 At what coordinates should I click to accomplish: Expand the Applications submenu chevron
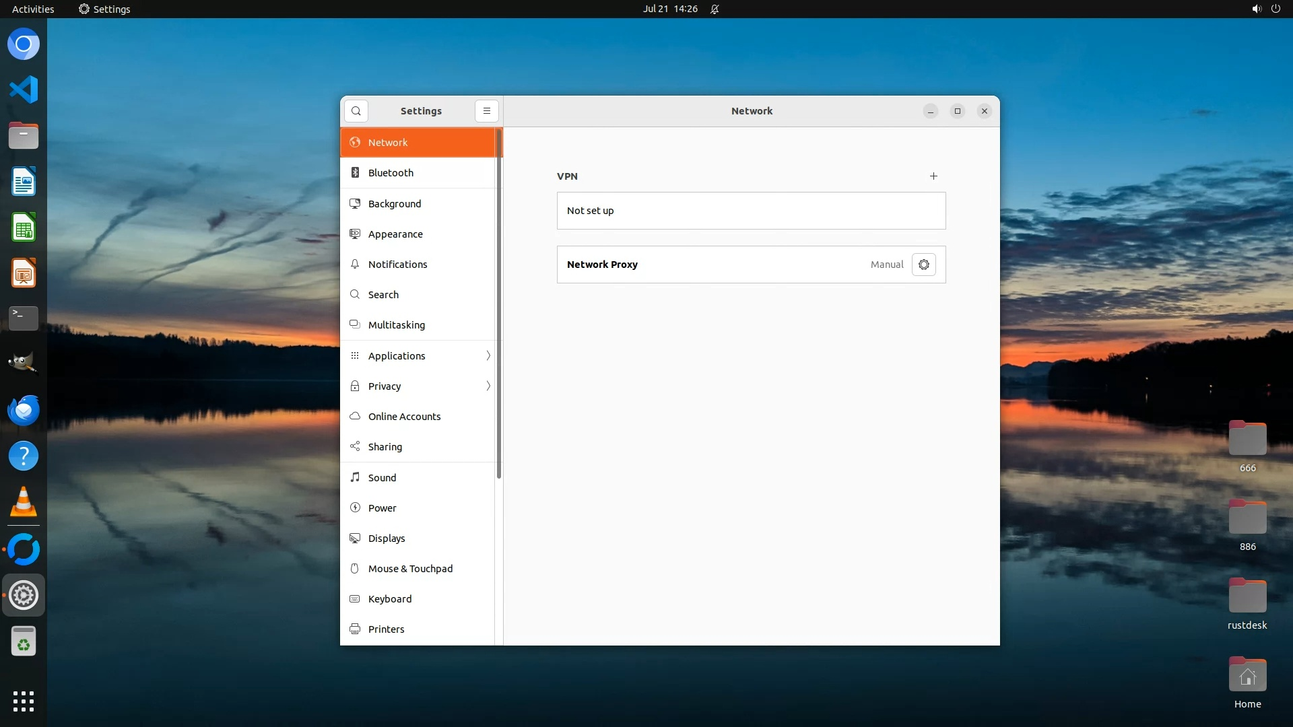pos(488,355)
